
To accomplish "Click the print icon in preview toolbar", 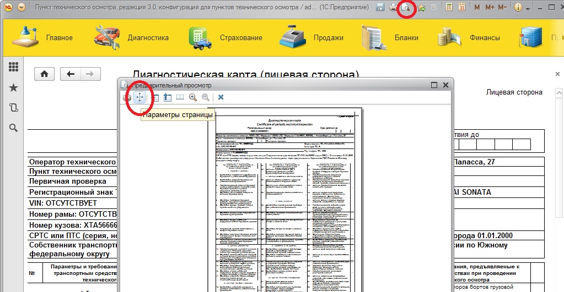I will [x=127, y=97].
